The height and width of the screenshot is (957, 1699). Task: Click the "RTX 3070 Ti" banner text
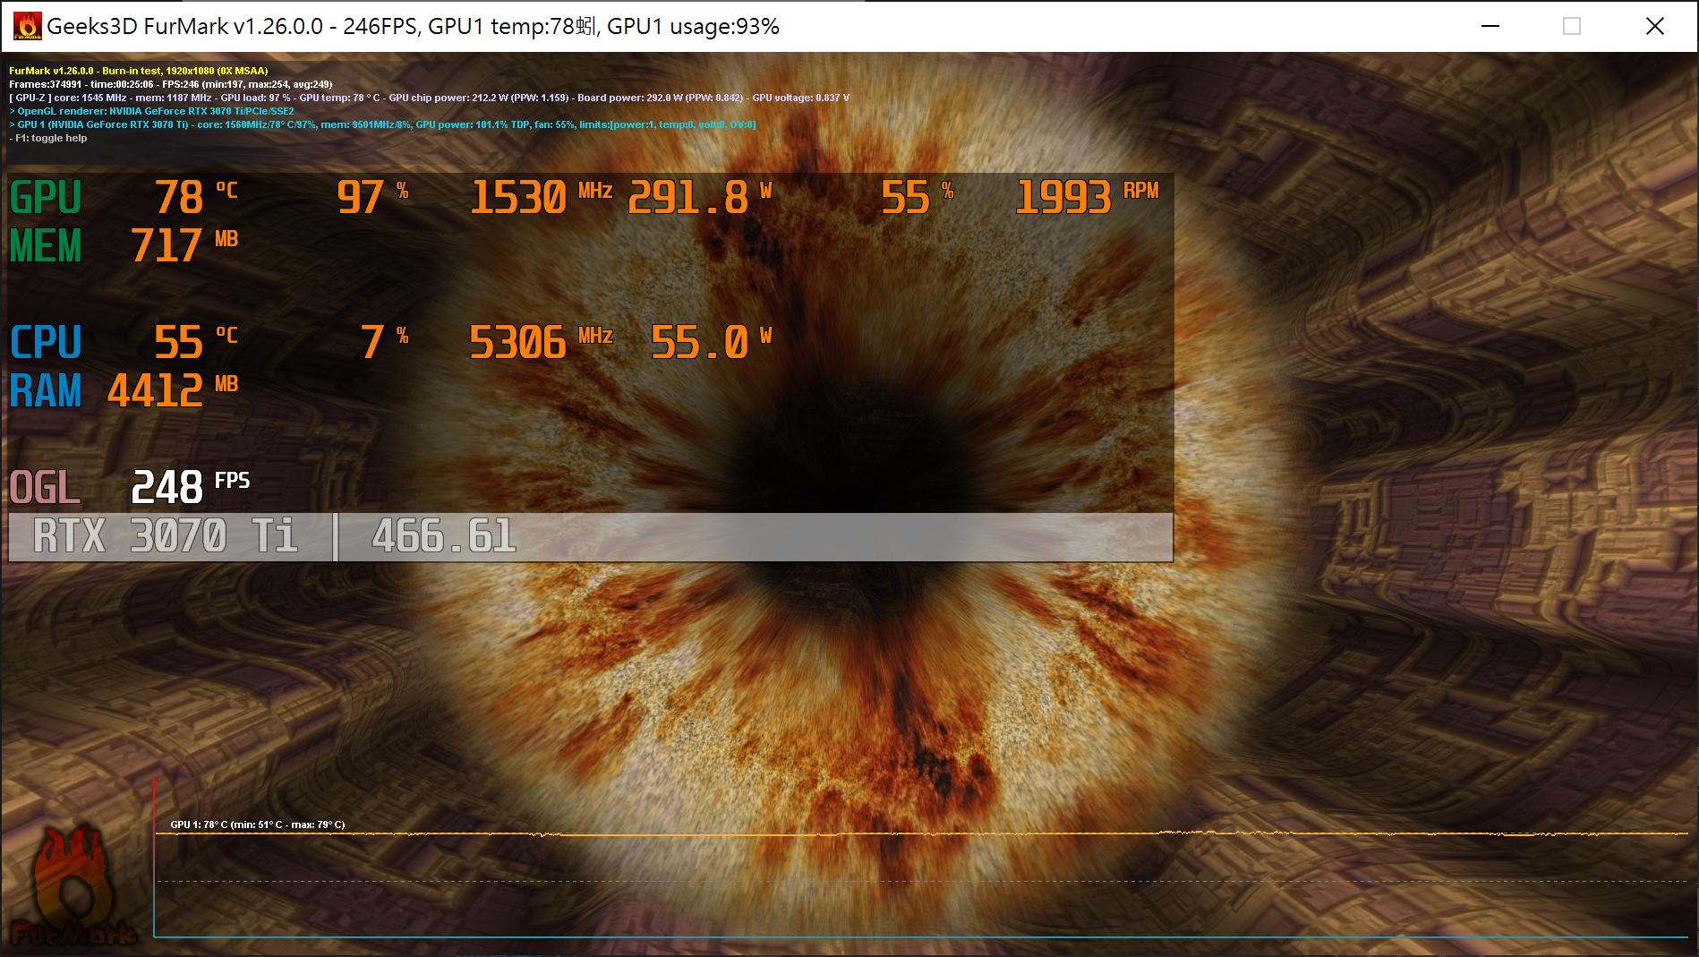point(166,536)
